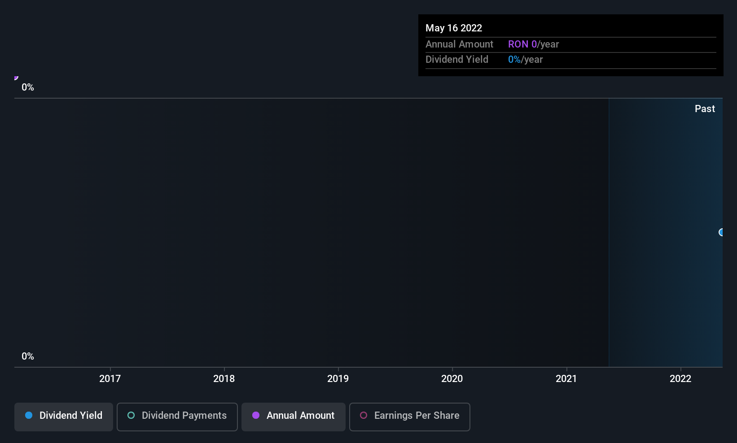Click the 2017 label on the time axis
This screenshot has height=443, width=737.
coord(110,379)
